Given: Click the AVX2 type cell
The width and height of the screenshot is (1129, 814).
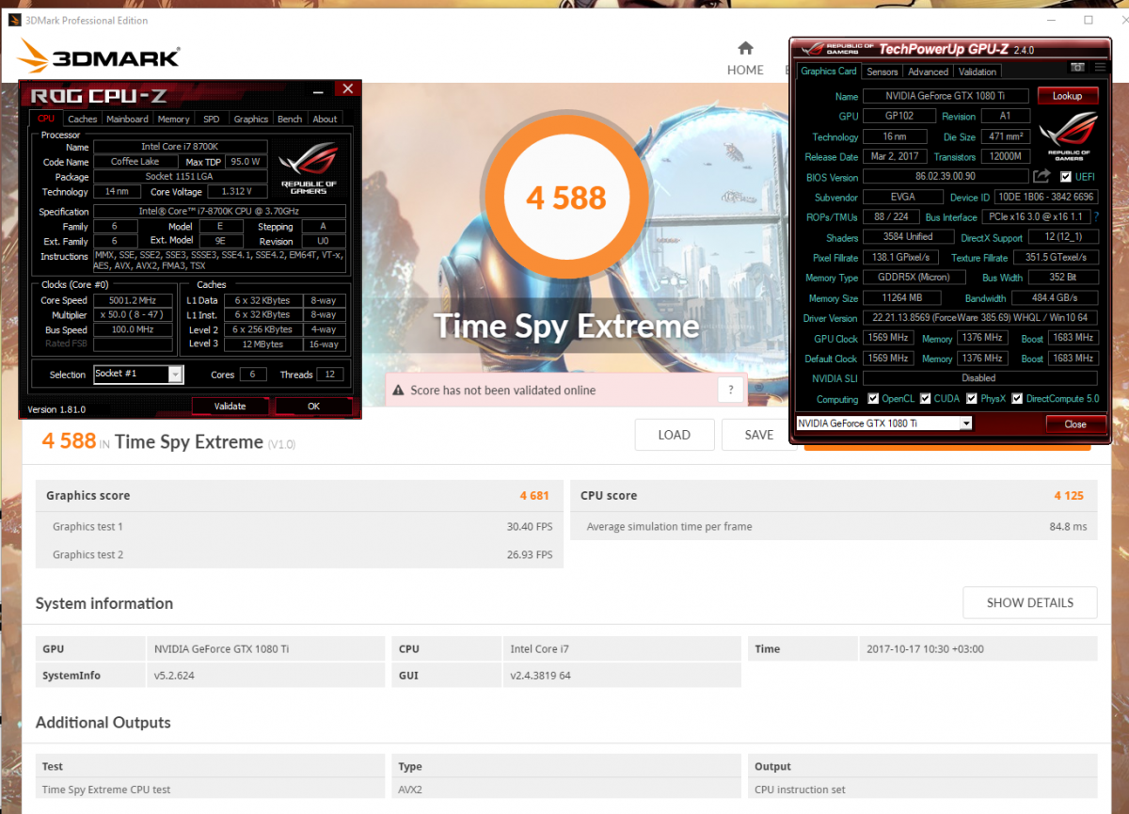Looking at the screenshot, I should (567, 790).
